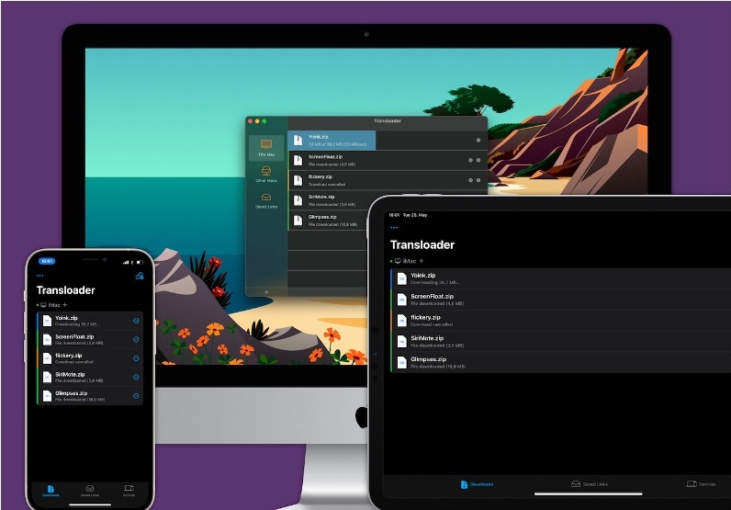Open the three-dots menu on iPad

click(394, 228)
